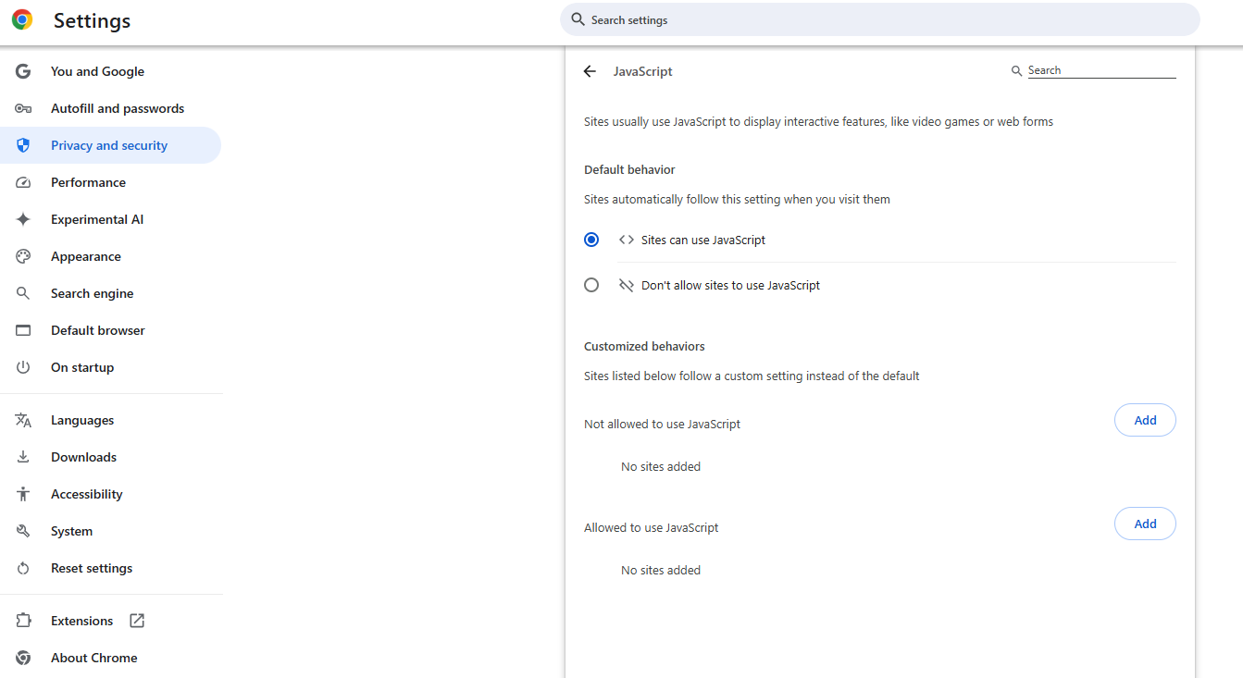Screen dimensions: 1243x678
Task: Select Don't allow sites to use JavaScript
Action: pos(591,285)
